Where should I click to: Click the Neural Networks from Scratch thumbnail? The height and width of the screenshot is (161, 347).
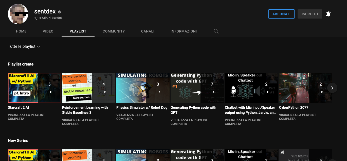coord(306,155)
